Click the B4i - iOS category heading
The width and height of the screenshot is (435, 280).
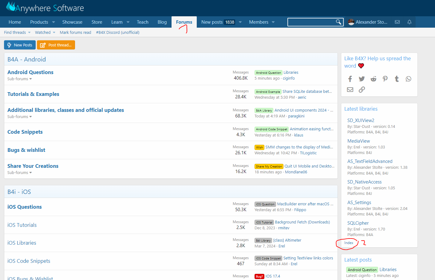pyautogui.click(x=19, y=192)
